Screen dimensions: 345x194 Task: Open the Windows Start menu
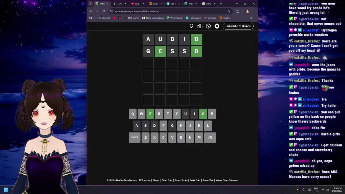pyautogui.click(x=6, y=190)
